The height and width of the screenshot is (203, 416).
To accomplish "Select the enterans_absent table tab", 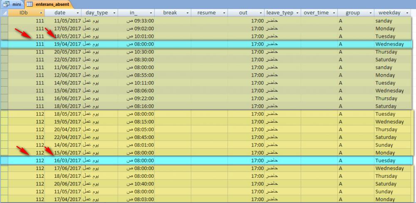I will click(x=48, y=4).
